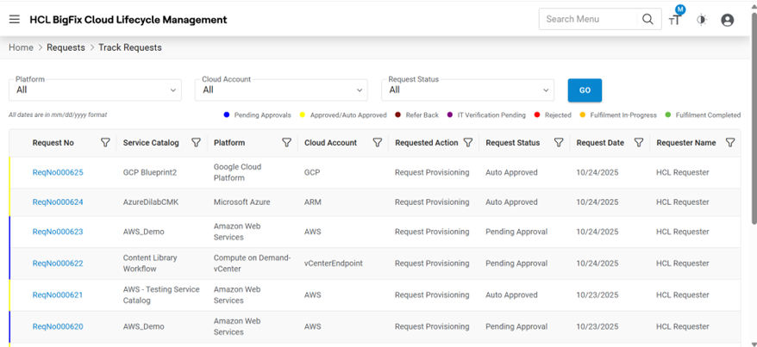Open filter on Request Status column

pos(559,143)
